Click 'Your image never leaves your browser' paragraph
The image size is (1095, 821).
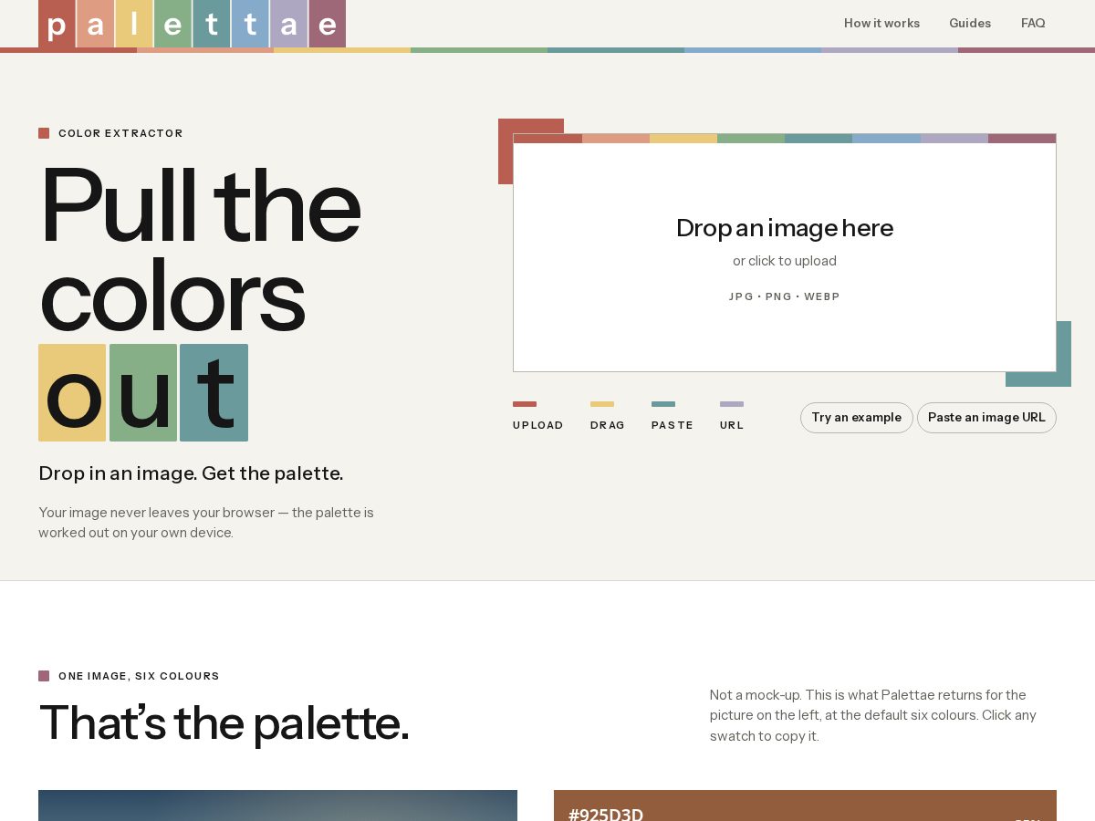(x=206, y=523)
